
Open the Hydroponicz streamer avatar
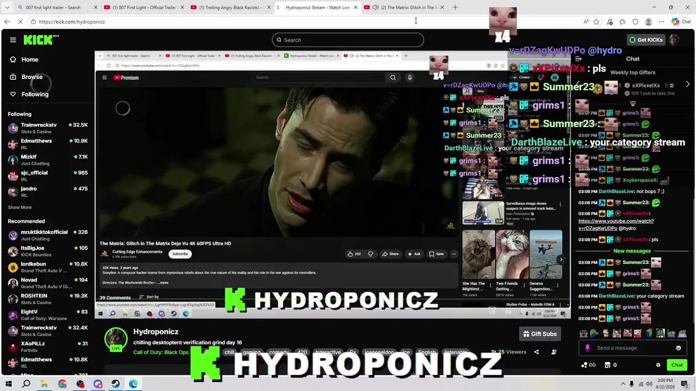point(115,338)
